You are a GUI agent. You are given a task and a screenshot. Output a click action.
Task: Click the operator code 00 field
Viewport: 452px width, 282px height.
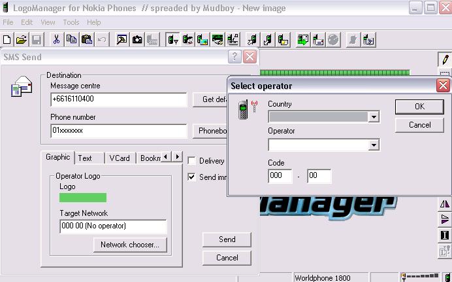point(319,176)
